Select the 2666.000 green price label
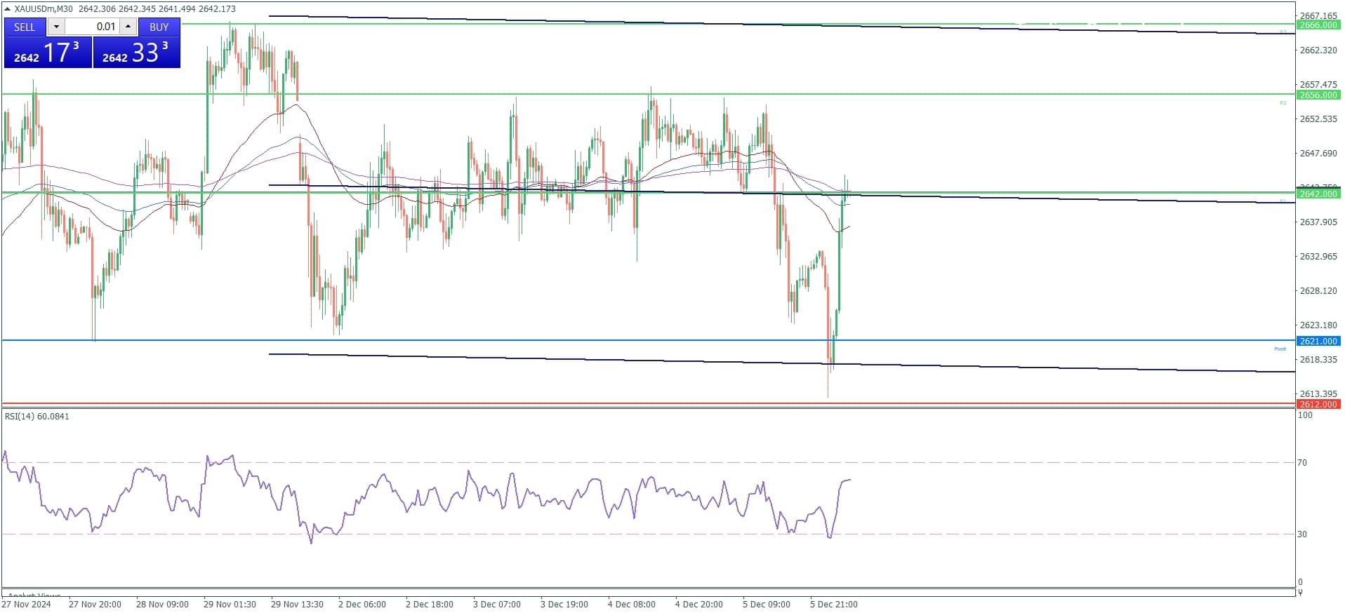The image size is (1345, 613). click(1318, 25)
